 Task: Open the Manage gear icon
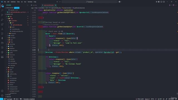pos(2,96)
